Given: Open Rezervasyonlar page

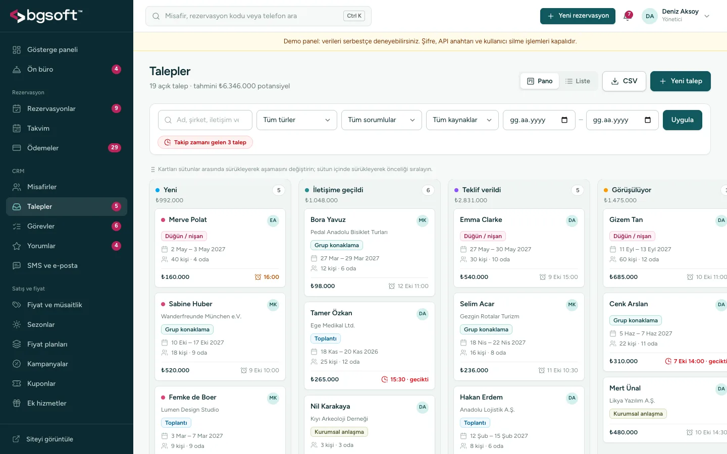Looking at the screenshot, I should click(x=67, y=108).
